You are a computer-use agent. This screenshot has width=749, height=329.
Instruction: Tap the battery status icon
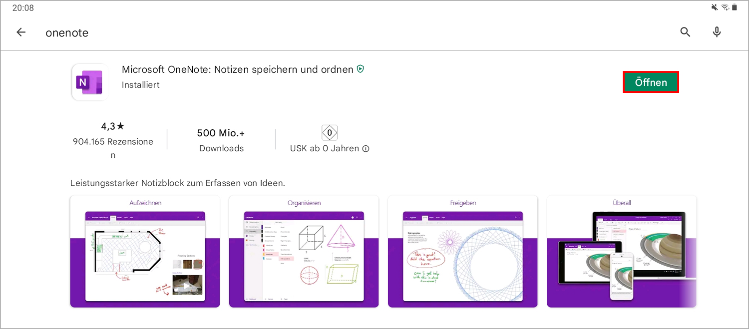735,7
